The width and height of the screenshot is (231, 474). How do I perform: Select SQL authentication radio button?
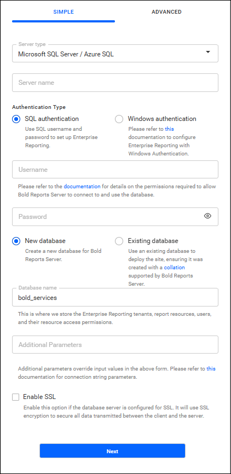16,119
